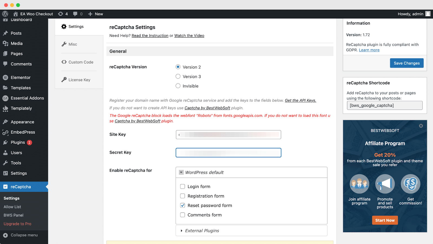Select Version 3 for reCaptcha
Viewport: 433px width, 244px height.
coord(178,76)
